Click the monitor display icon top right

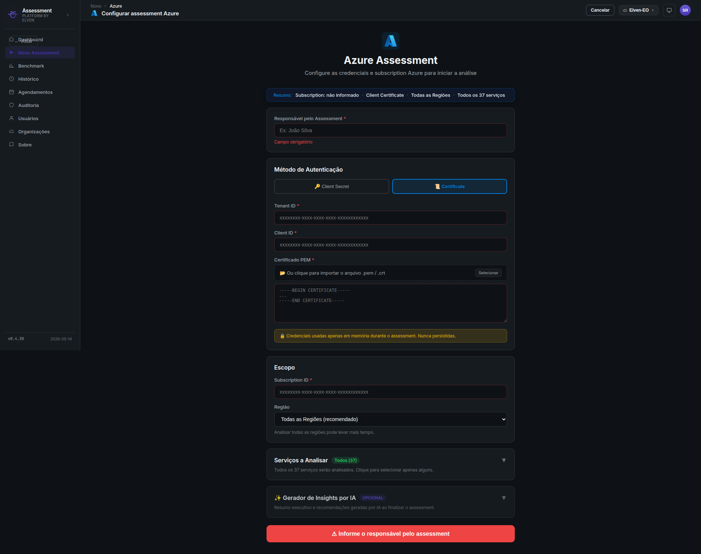pos(669,10)
